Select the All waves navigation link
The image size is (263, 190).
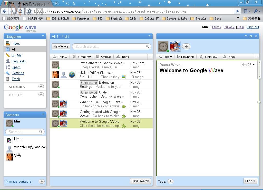(x=14, y=49)
